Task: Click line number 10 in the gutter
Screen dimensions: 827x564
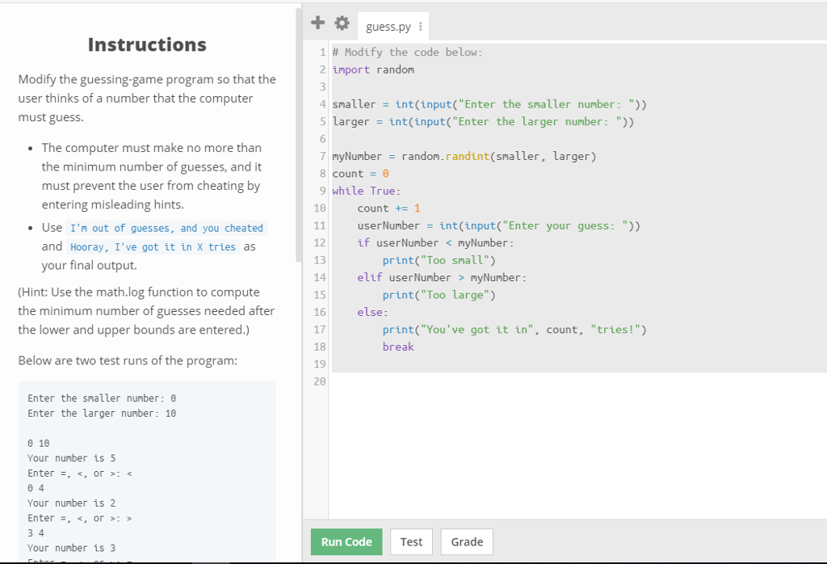Action: (x=320, y=208)
